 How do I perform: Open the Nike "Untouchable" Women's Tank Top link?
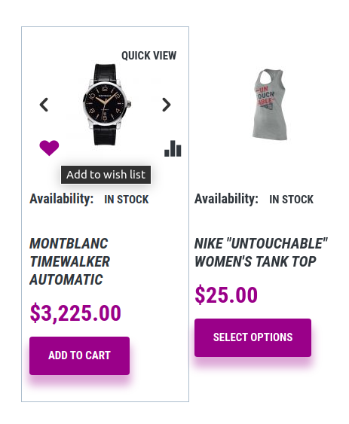pyautogui.click(x=261, y=252)
